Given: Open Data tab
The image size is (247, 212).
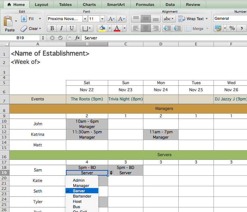Looking at the screenshot, I should pos(170,5).
